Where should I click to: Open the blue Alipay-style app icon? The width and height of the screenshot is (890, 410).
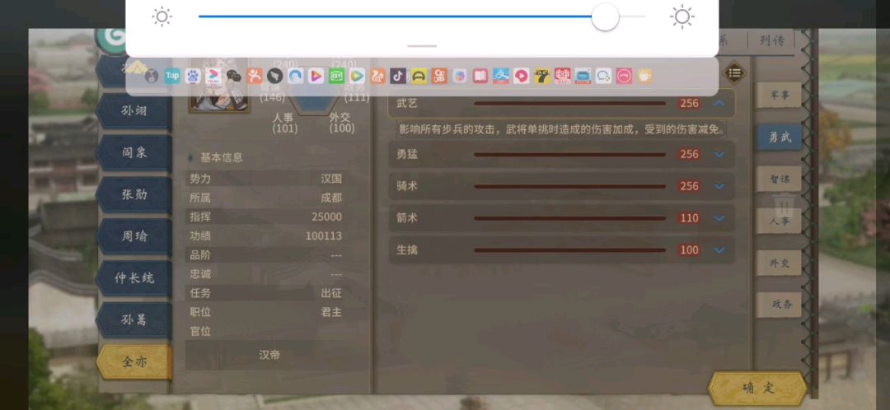click(x=501, y=76)
